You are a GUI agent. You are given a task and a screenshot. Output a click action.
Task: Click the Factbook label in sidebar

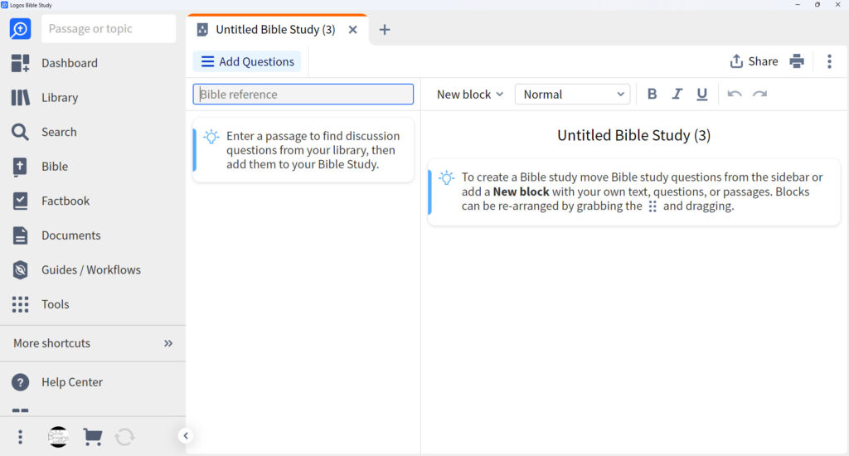click(x=65, y=201)
